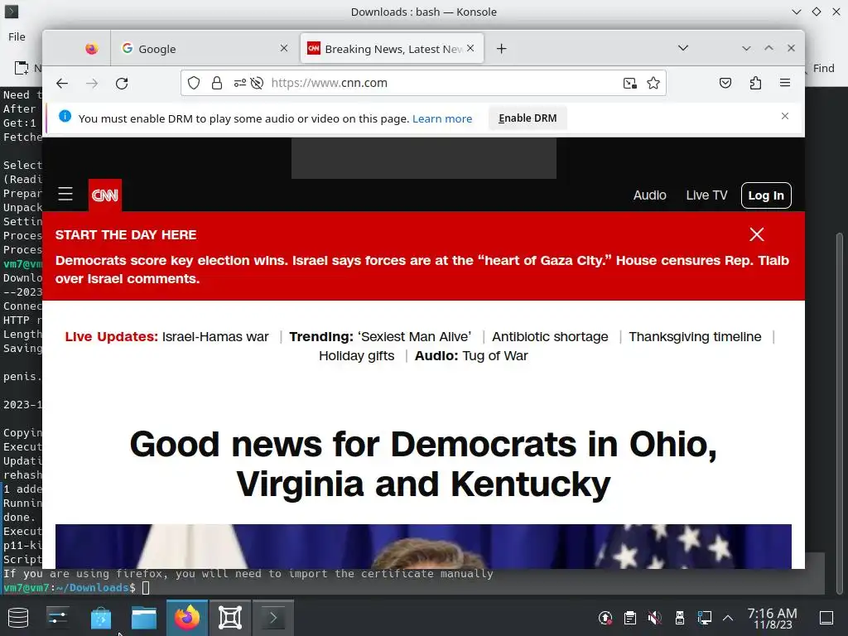Viewport: 848px width, 636px height.
Task: Click the Firefox taskbar entry
Action: pos(187,618)
